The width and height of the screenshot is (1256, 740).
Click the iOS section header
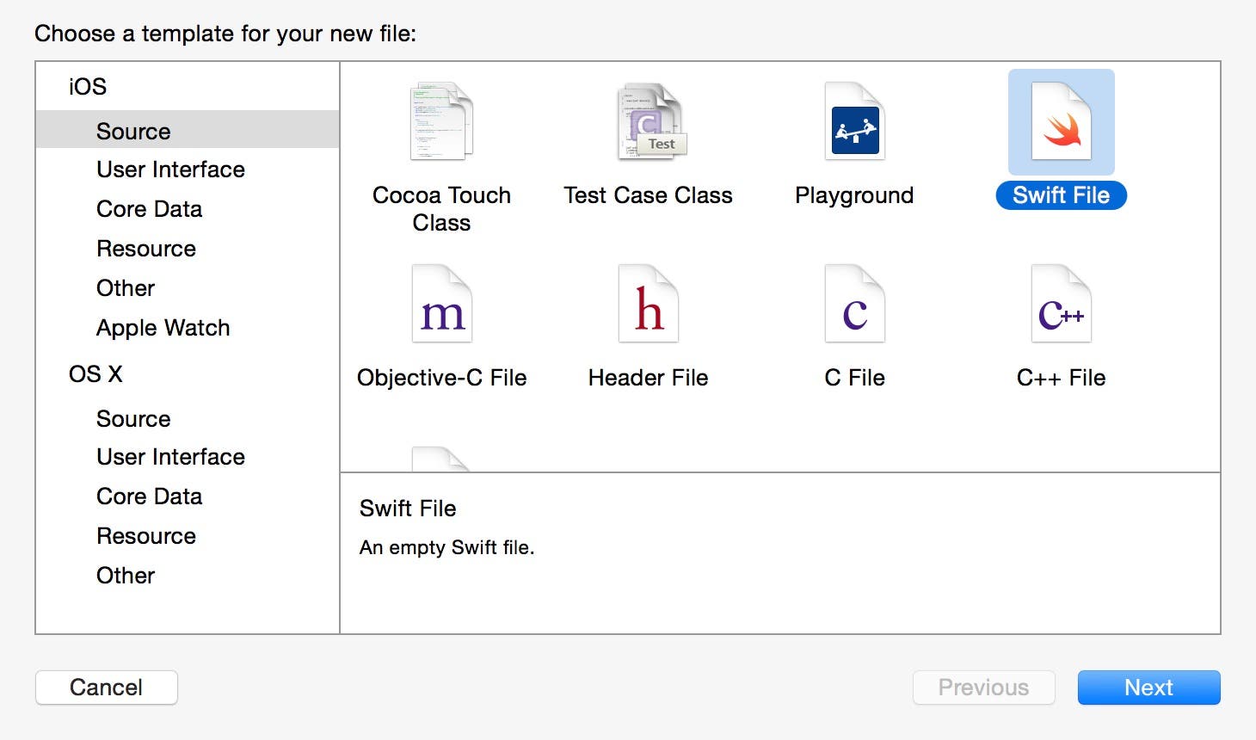tap(88, 87)
